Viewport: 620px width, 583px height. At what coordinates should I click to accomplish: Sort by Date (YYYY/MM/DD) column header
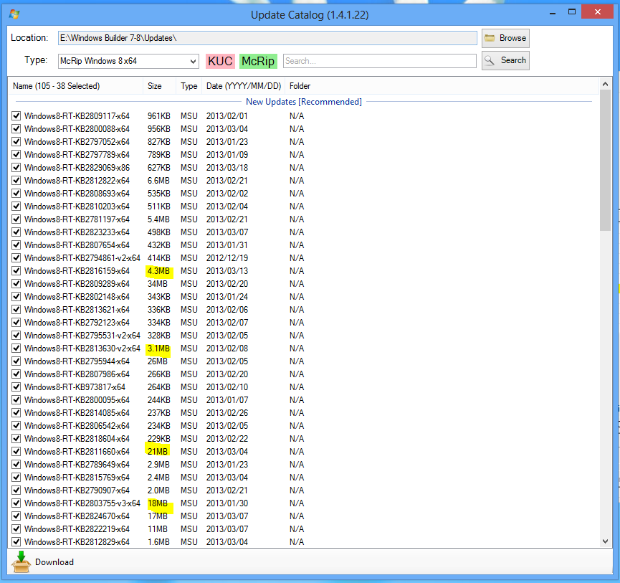point(242,86)
